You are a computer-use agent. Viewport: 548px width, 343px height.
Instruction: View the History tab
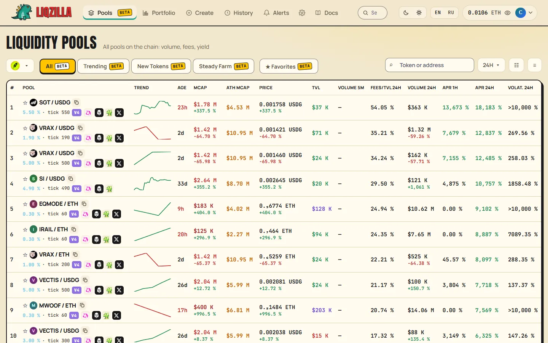(239, 13)
